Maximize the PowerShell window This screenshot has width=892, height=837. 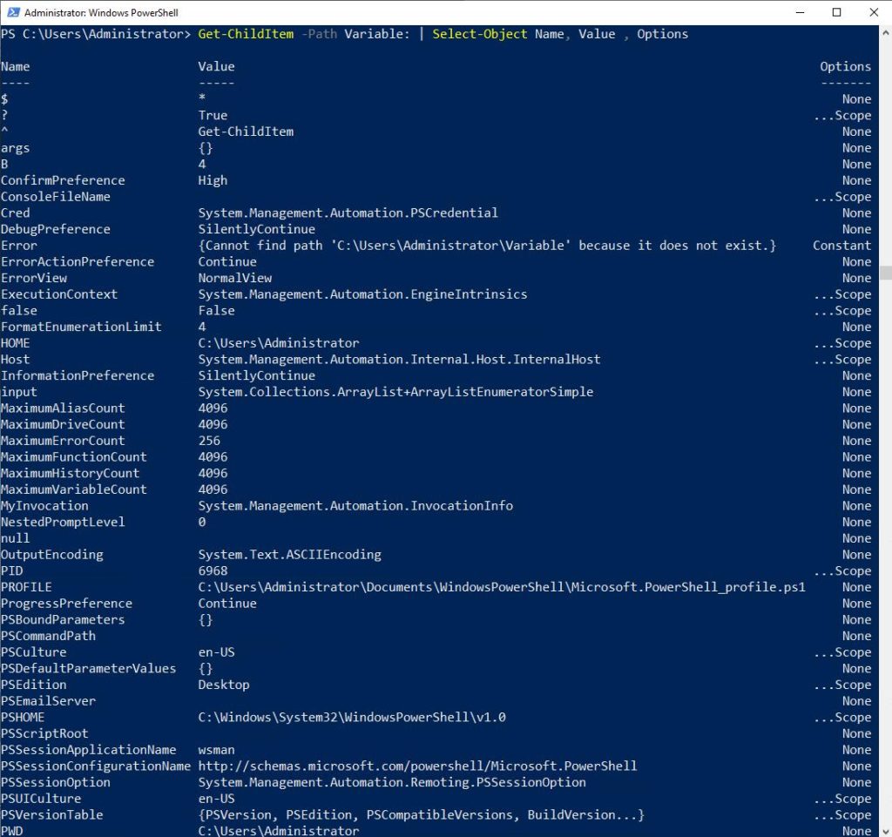836,12
